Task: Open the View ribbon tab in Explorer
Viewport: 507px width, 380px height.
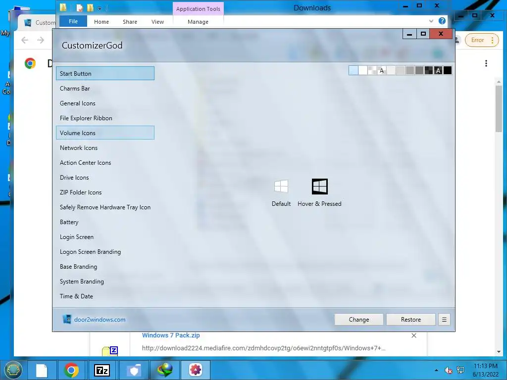Action: (158, 22)
